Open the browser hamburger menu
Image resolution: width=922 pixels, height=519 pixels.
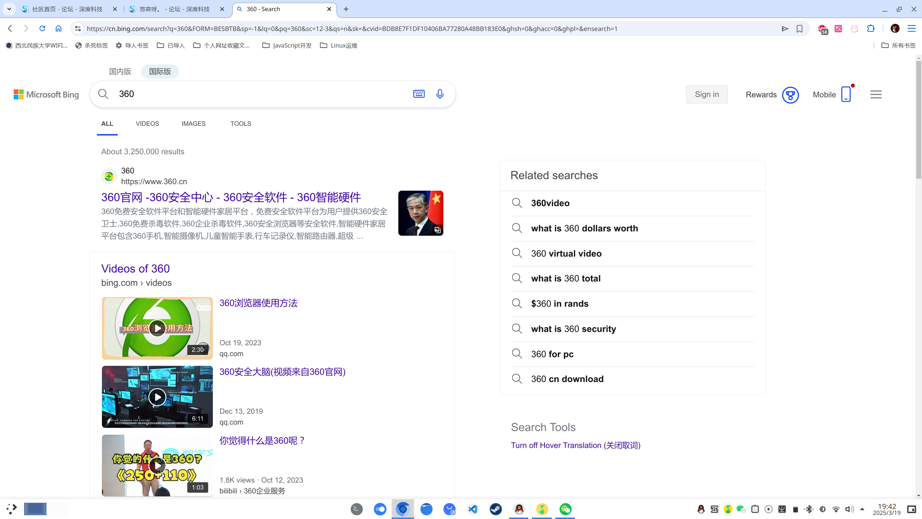[912, 28]
